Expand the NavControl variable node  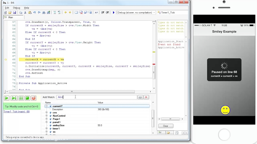[46, 116]
